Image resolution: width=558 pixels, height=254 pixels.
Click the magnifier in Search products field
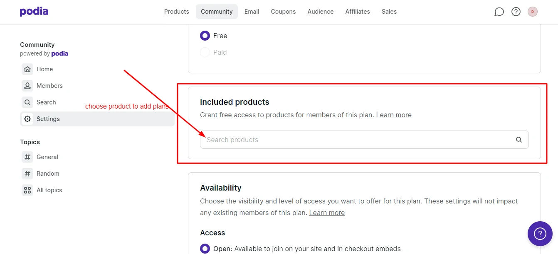coord(519,140)
